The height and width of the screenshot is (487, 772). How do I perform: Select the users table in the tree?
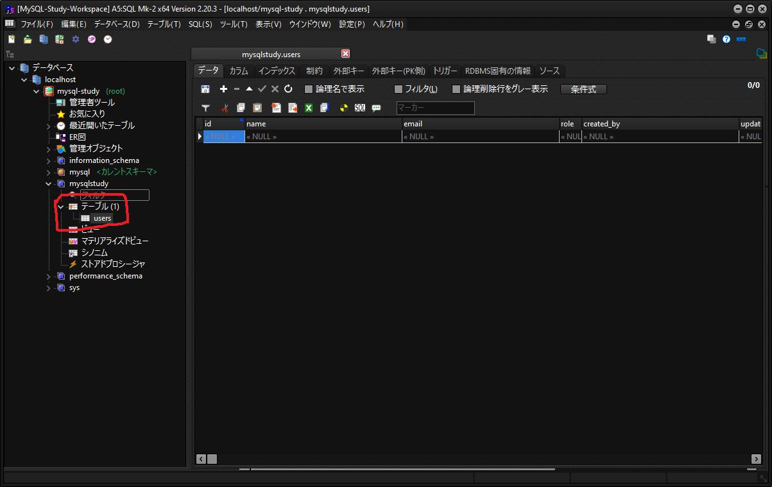[x=101, y=218]
